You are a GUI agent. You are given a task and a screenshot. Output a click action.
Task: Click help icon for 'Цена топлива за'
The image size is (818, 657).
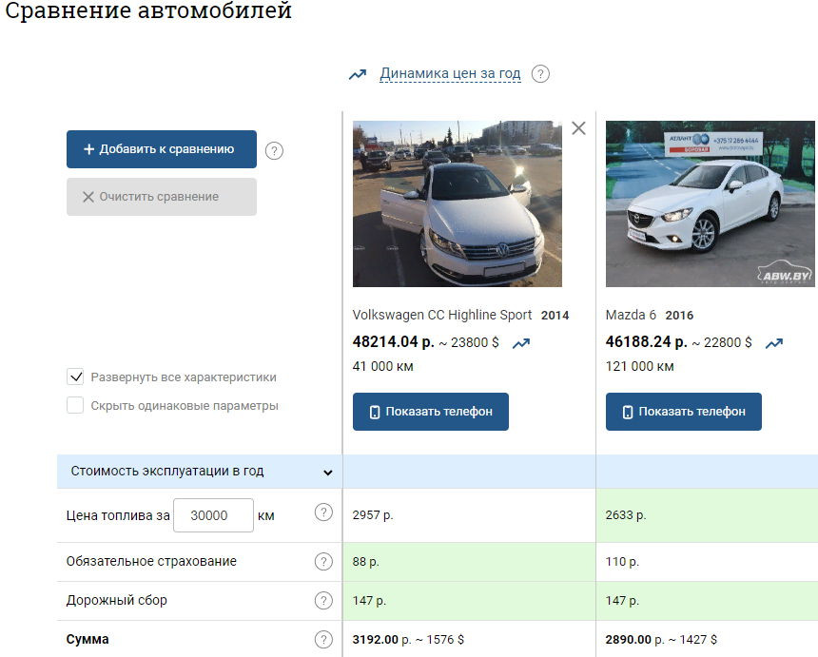click(323, 512)
